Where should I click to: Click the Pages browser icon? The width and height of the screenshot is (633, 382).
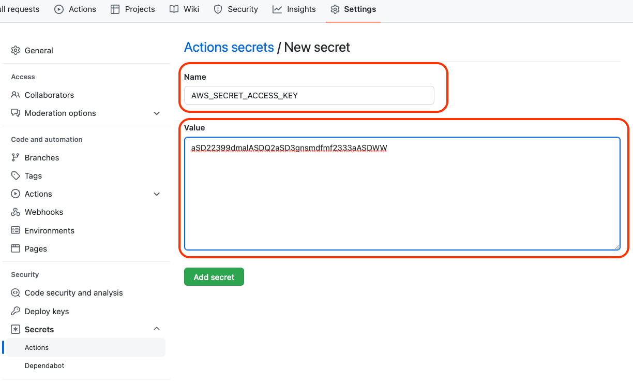(x=16, y=249)
